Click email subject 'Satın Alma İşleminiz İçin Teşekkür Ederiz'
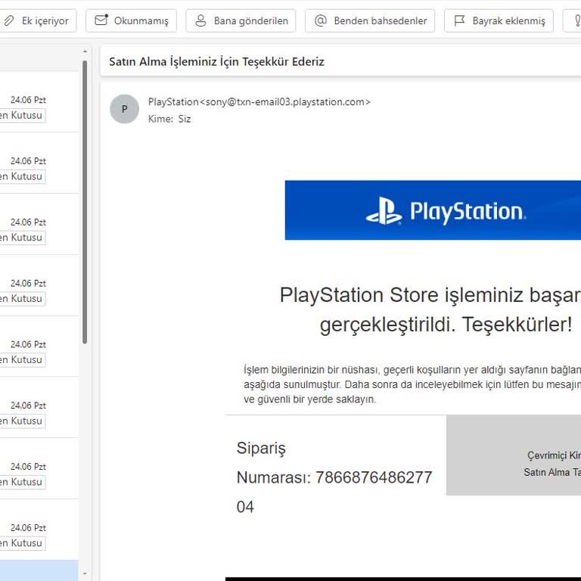The width and height of the screenshot is (581, 581). pyautogui.click(x=217, y=61)
